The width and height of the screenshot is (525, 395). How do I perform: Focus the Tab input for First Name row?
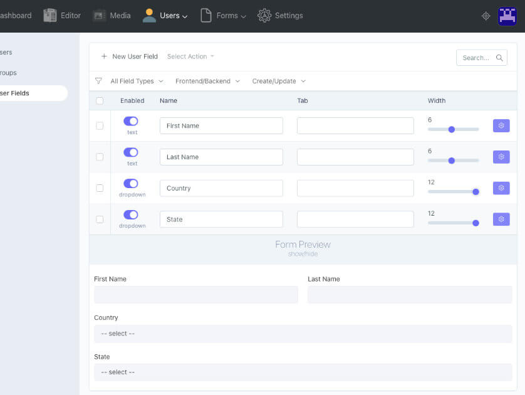355,125
